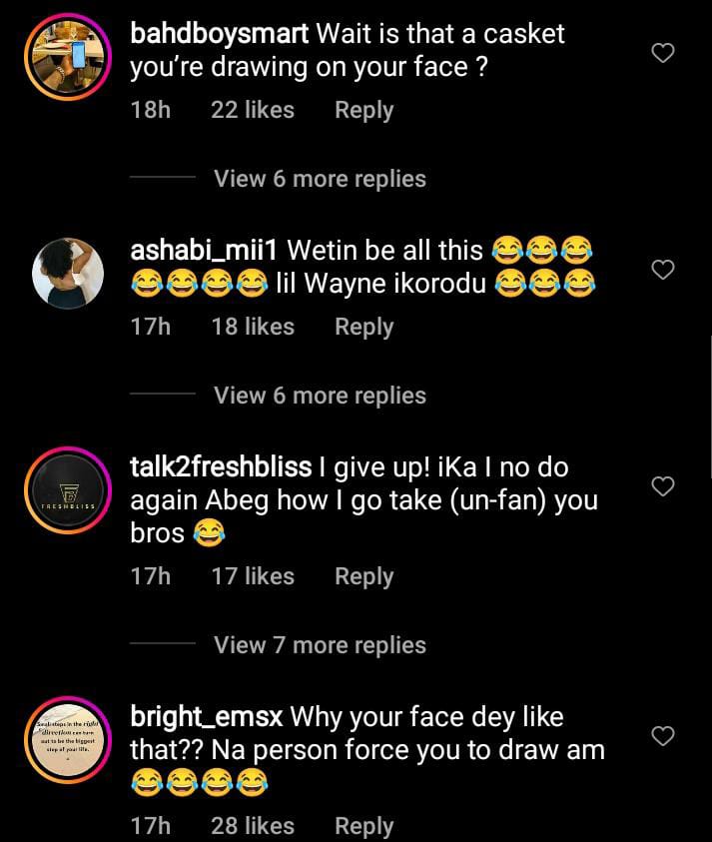Like bahdboysmart's casket comment

pos(663,53)
